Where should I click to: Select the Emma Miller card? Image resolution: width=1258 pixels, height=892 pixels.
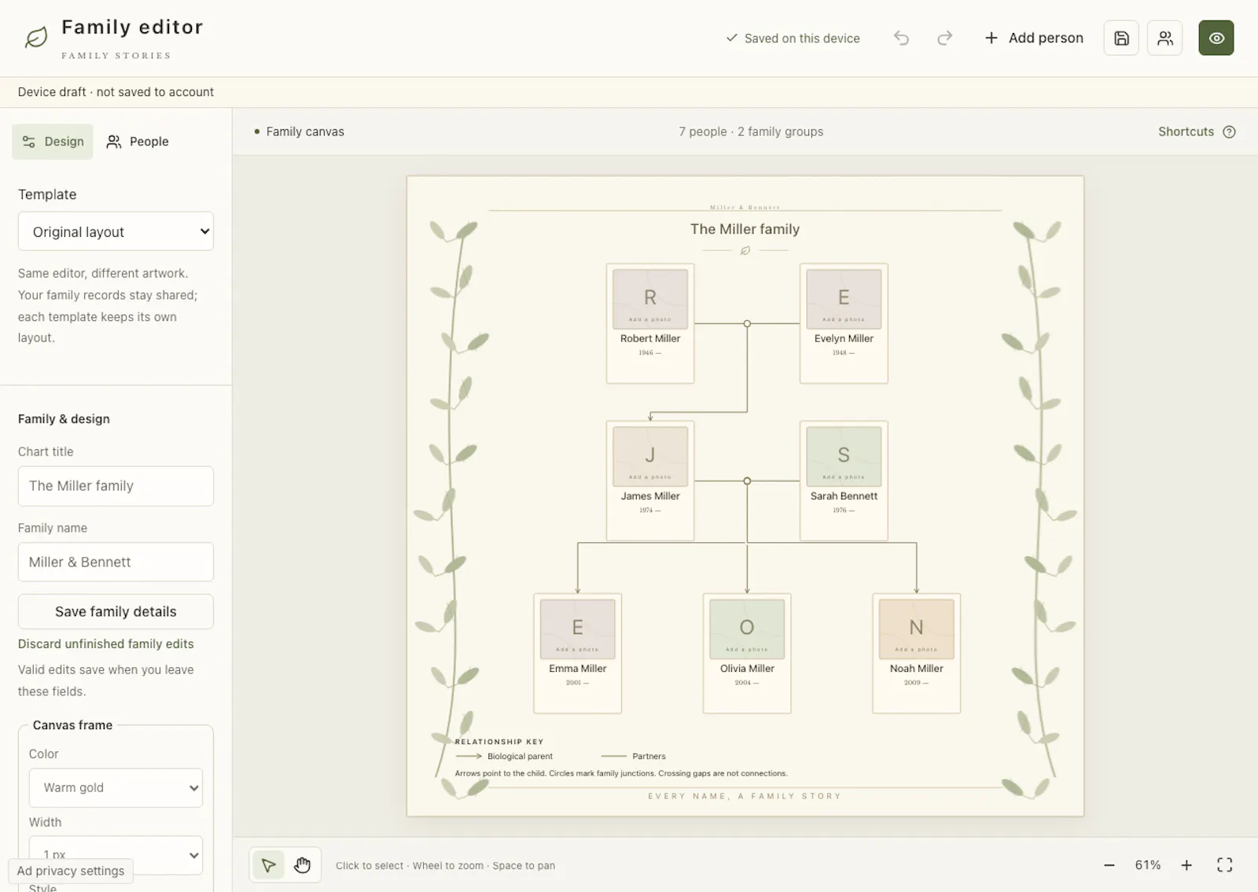pos(578,653)
